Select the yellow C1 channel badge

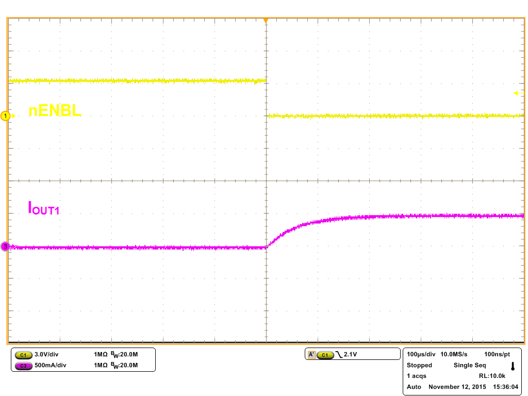(23, 355)
